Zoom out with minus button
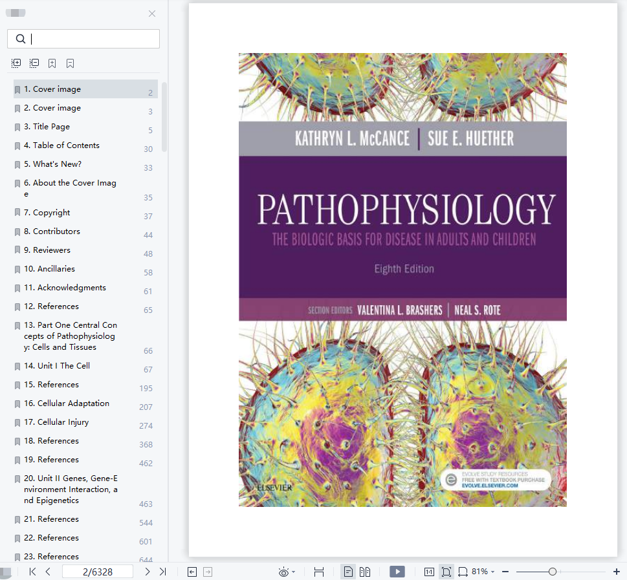Viewport: 627px width, 580px height. 505,572
